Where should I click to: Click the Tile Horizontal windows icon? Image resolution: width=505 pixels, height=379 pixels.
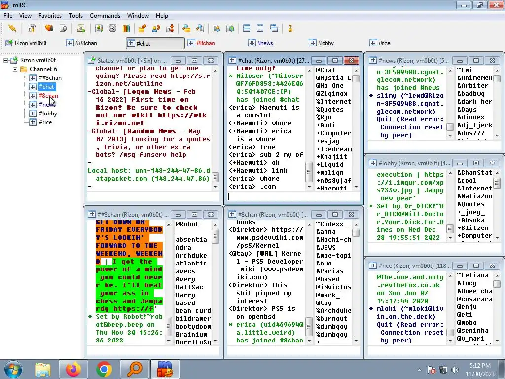coord(247,28)
